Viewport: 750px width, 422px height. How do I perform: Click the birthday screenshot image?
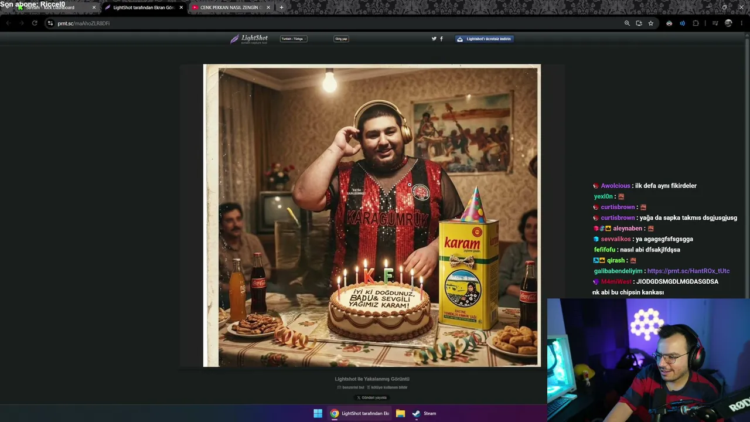[x=372, y=216]
